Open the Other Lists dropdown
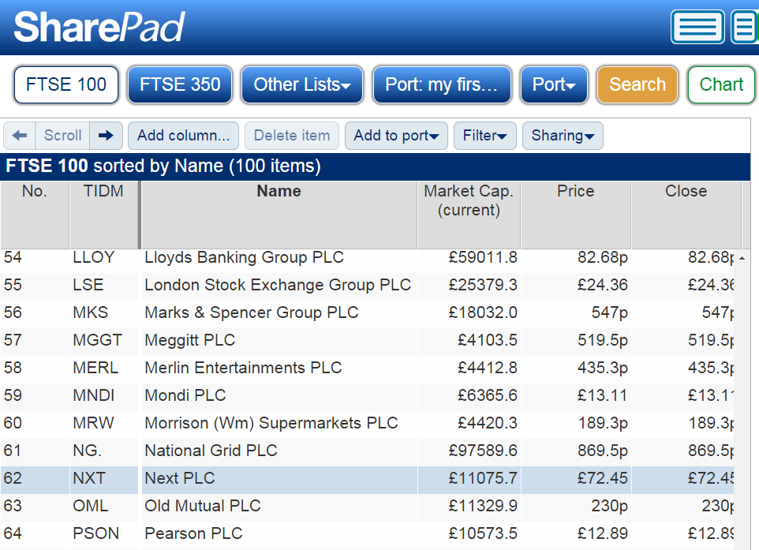 tap(302, 84)
